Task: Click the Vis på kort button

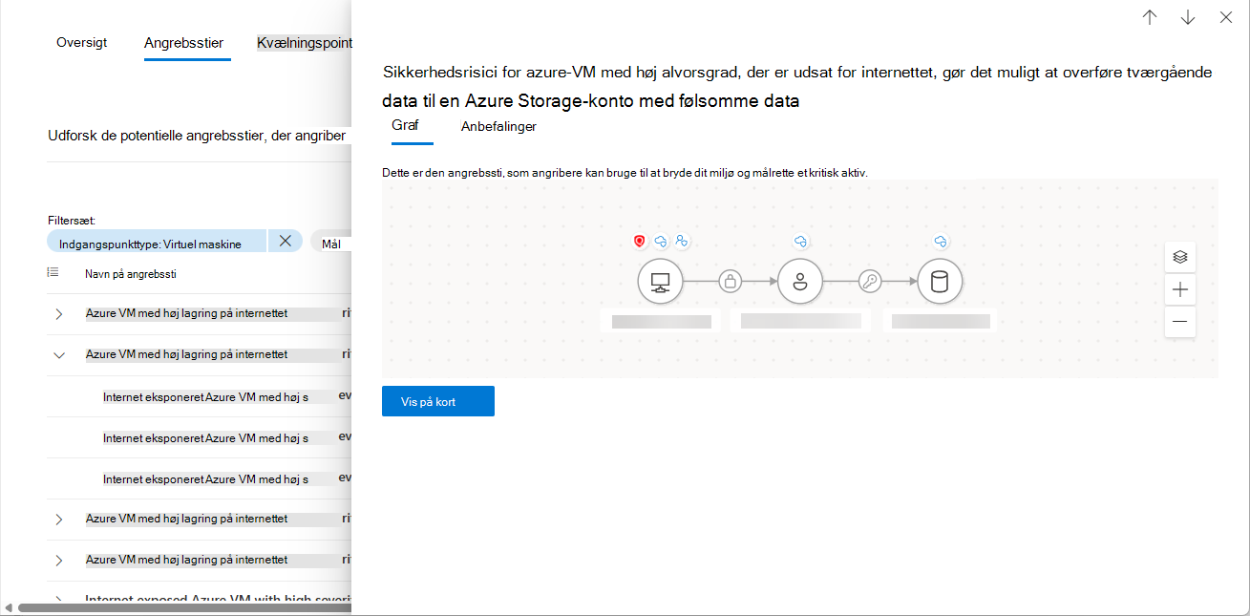Action: [x=438, y=402]
